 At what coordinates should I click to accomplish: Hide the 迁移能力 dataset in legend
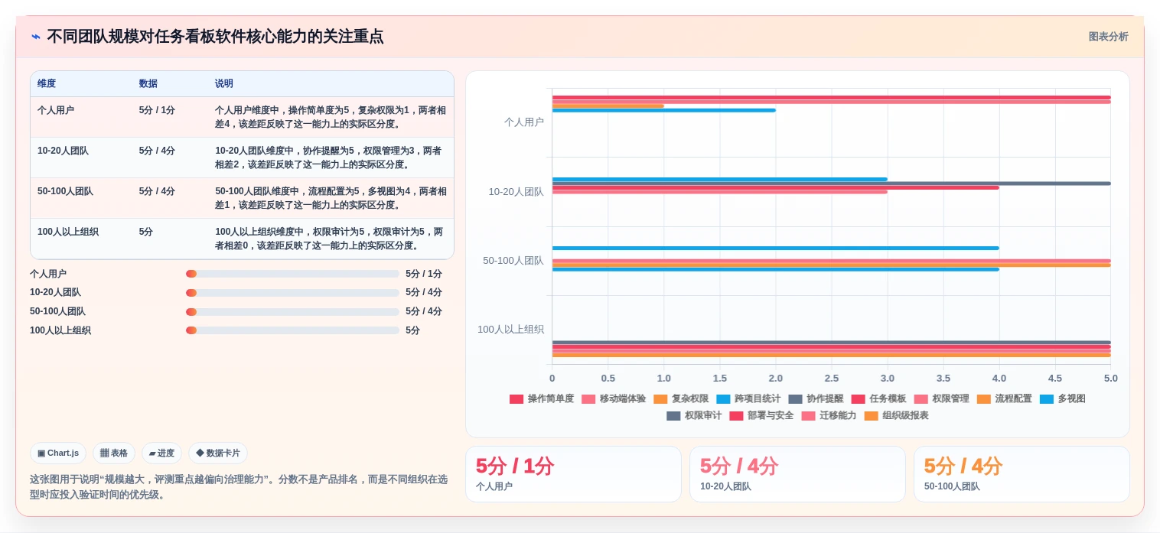(x=829, y=415)
